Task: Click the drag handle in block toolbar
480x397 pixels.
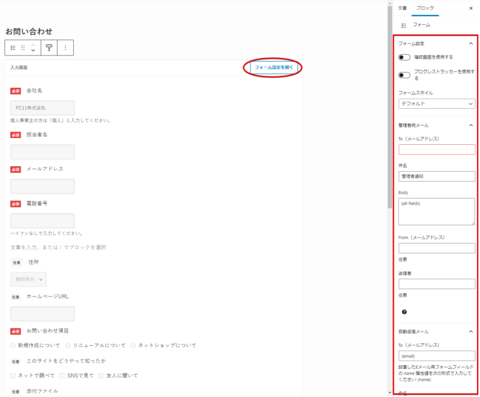Action: (x=23, y=47)
